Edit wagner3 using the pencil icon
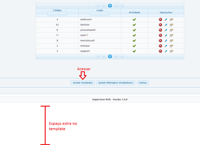The image size is (200, 145). [x=166, y=51]
